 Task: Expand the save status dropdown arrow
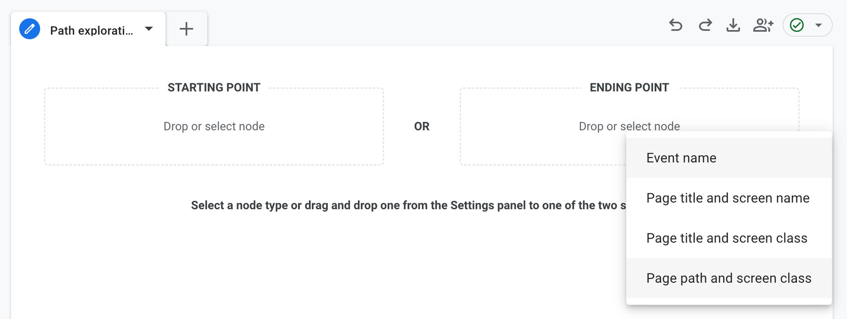817,25
